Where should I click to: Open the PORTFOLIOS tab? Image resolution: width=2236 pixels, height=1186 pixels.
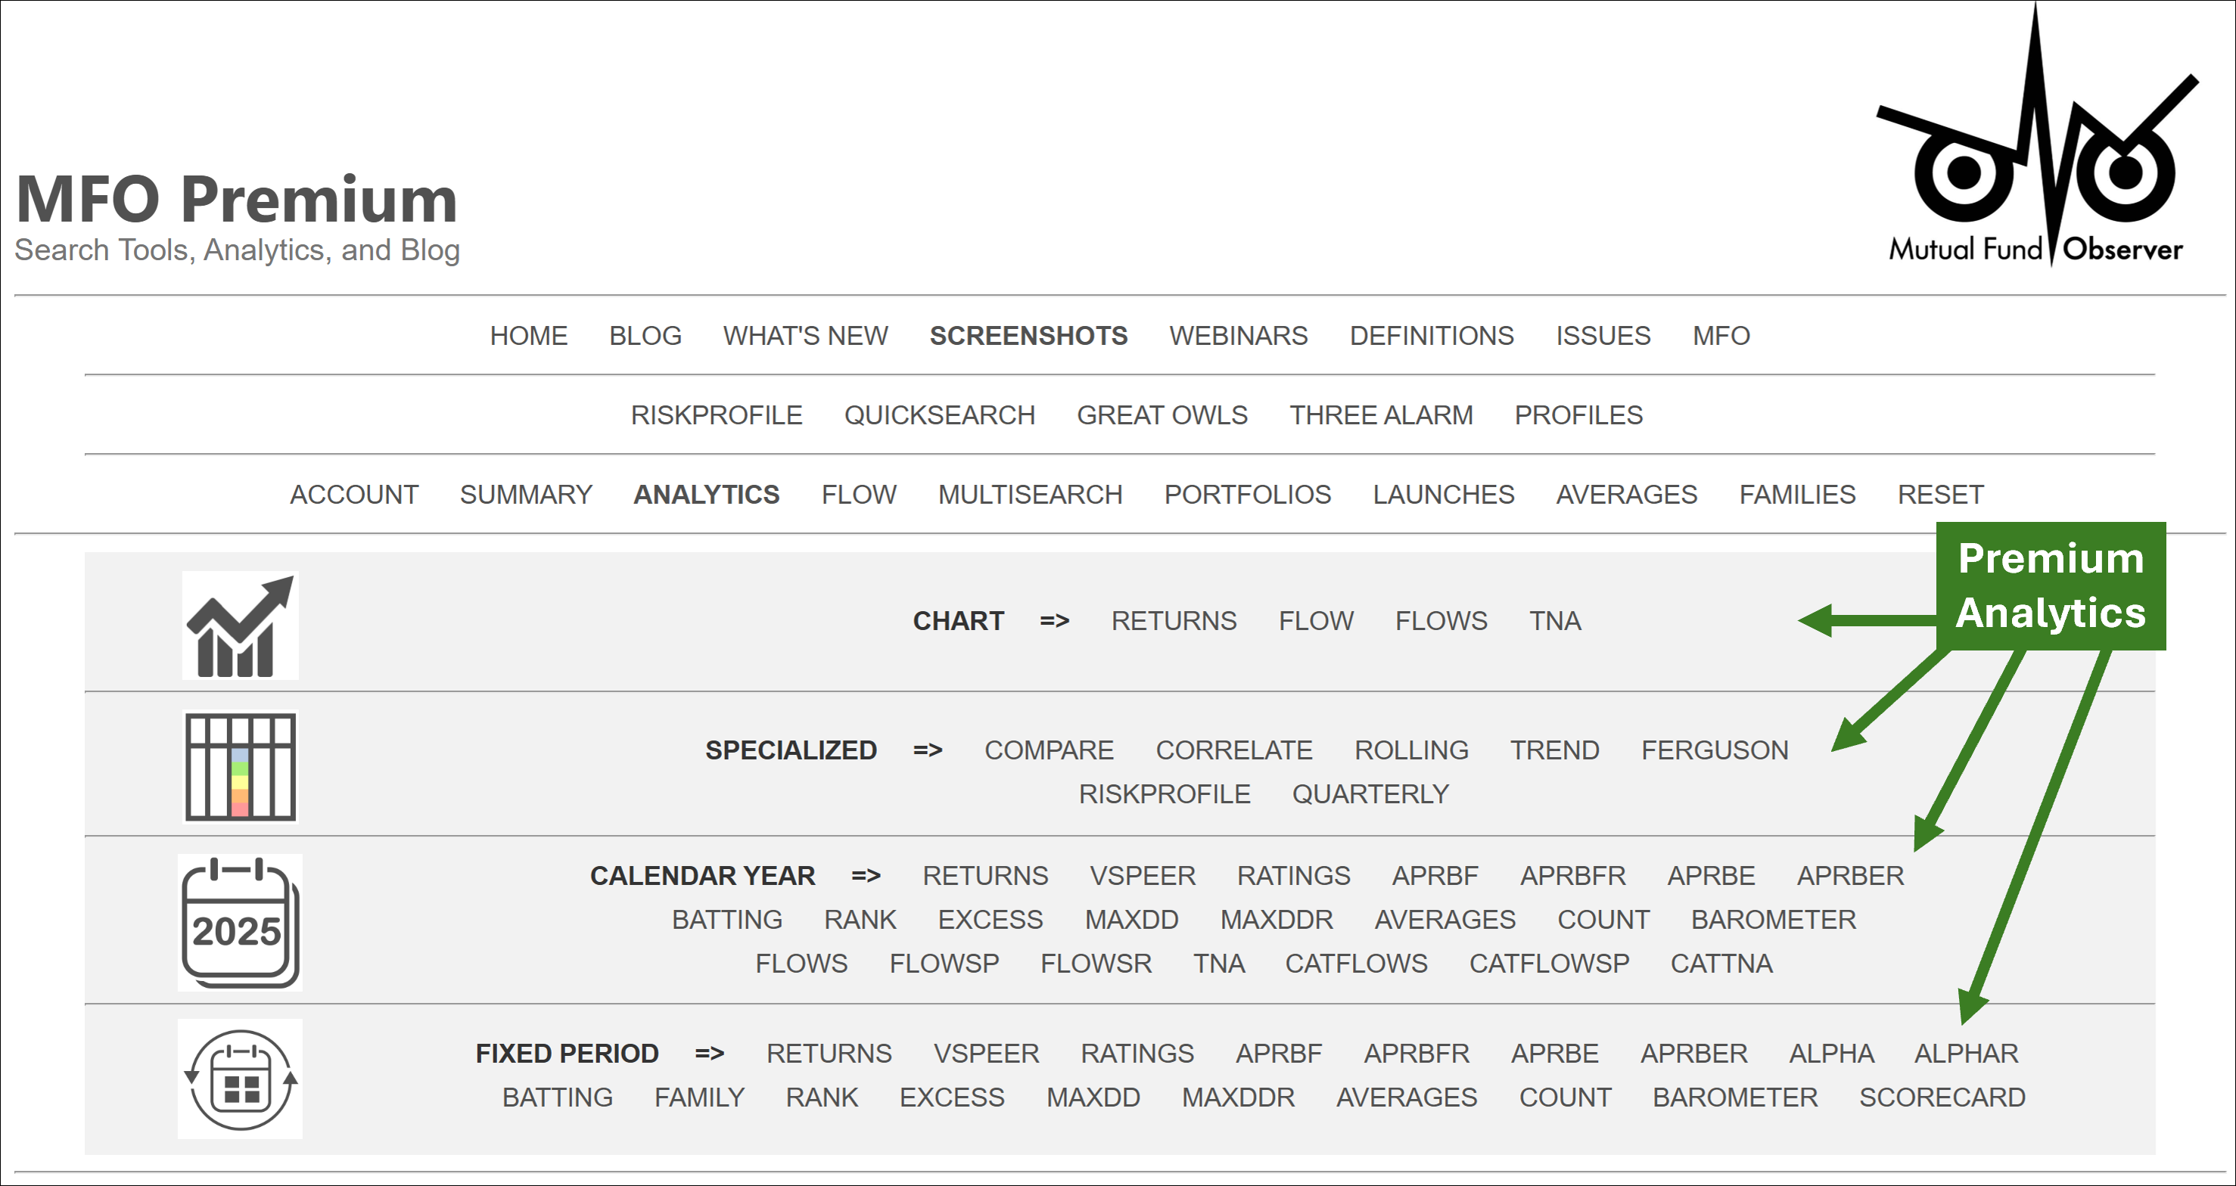(x=1247, y=495)
